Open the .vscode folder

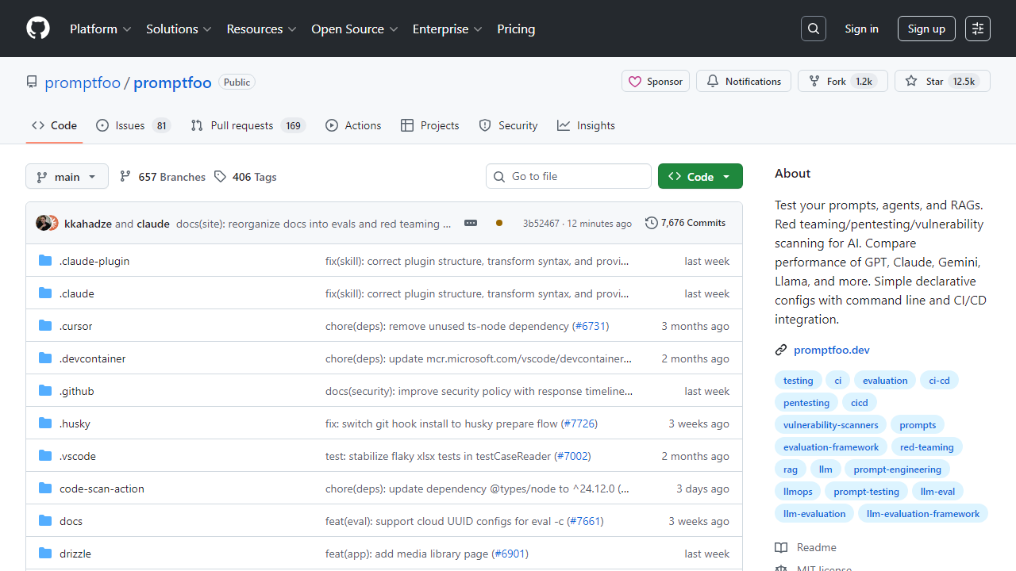point(77,456)
